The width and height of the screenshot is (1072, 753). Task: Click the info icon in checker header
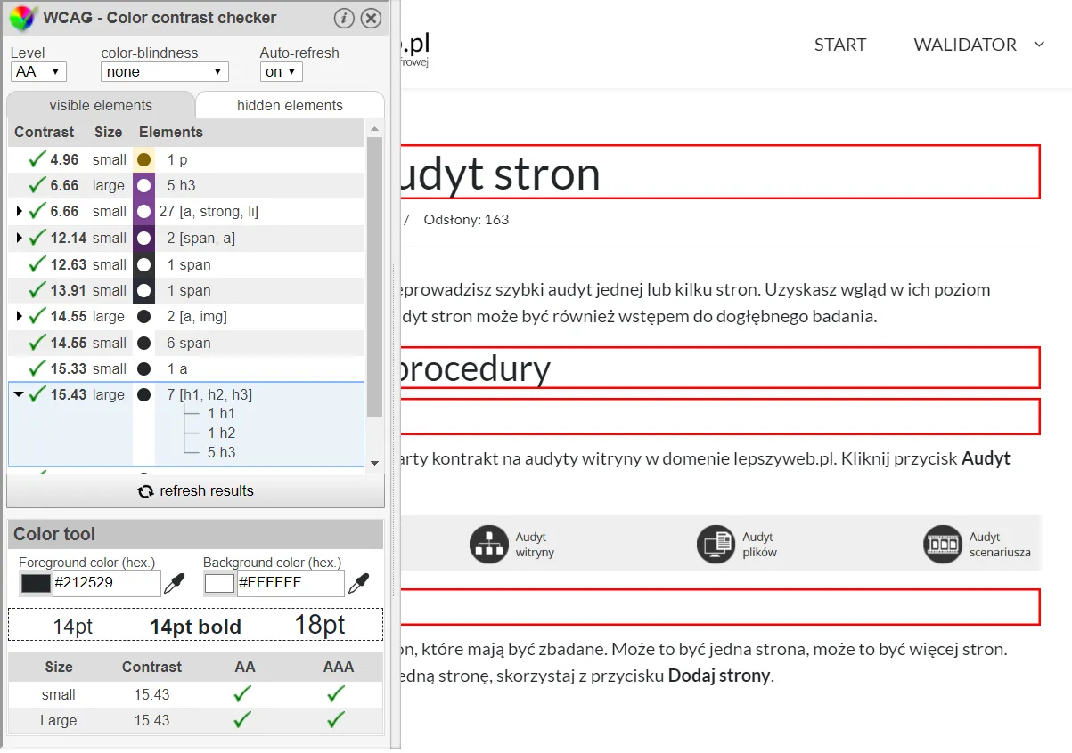click(344, 18)
